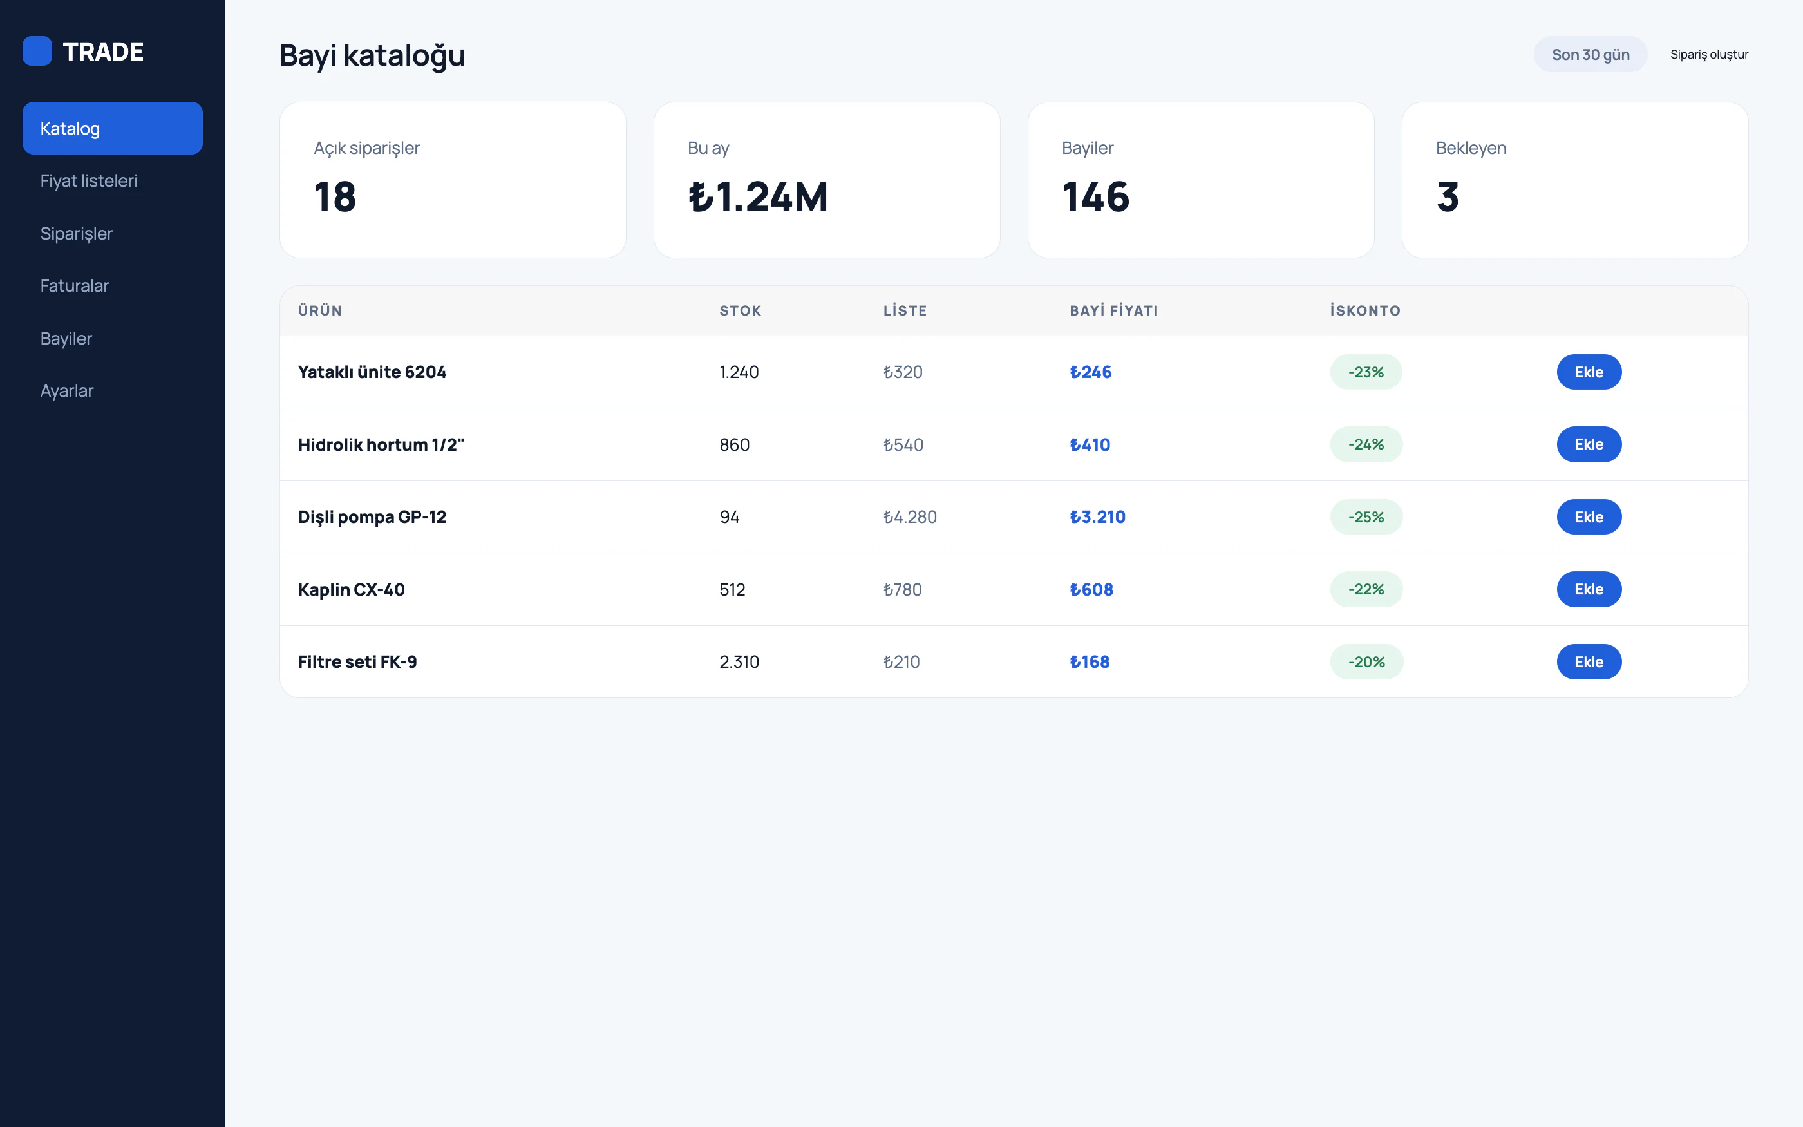
Task: Click the -22% discount badge
Action: click(1366, 589)
